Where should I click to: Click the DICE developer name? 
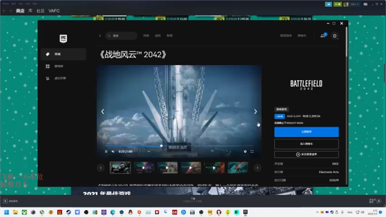(x=335, y=164)
